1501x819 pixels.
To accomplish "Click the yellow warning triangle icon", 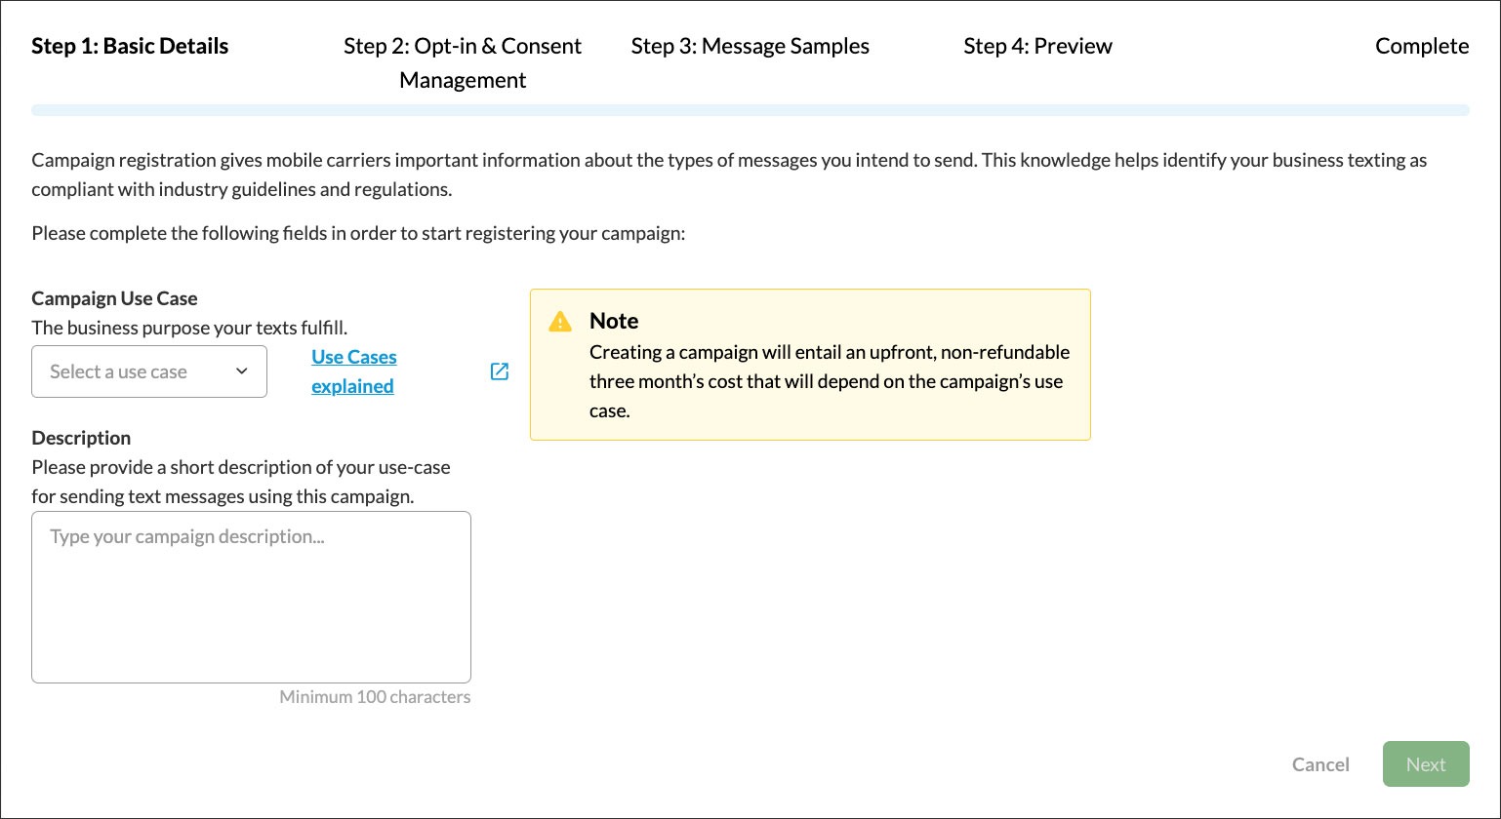I will (x=560, y=322).
